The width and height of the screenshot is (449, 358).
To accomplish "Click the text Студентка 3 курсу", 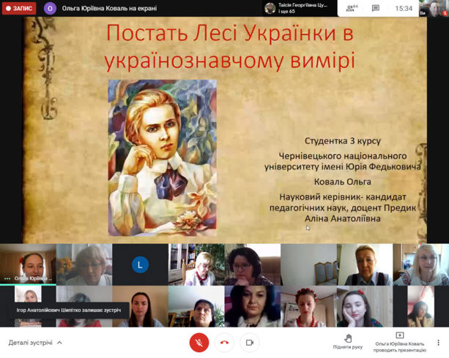I will (343, 141).
